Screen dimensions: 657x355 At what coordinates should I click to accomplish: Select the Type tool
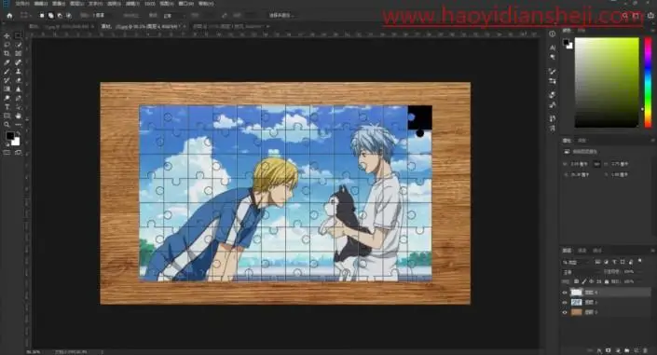(x=7, y=107)
